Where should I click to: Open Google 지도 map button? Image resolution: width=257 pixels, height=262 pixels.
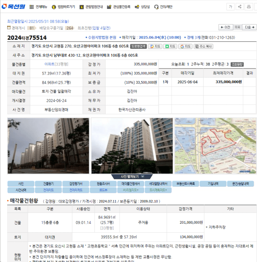pos(186,46)
